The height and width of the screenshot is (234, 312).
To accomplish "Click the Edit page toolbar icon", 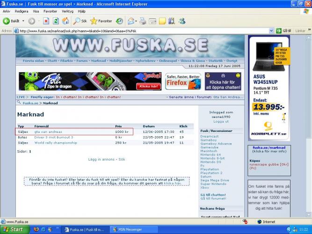I will click(x=152, y=21).
